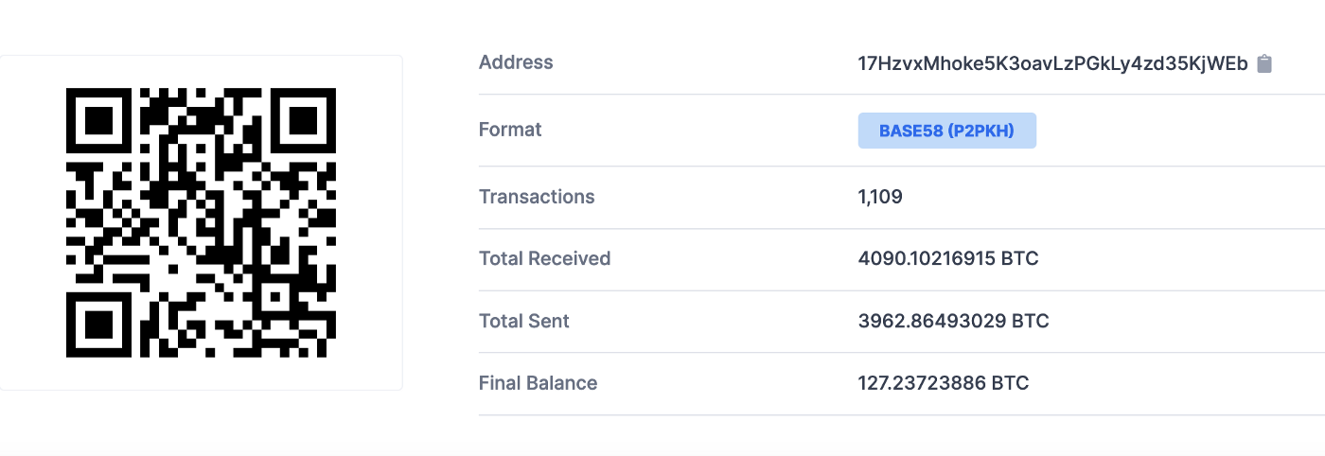
Task: Click the Final Balance label
Action: point(538,383)
